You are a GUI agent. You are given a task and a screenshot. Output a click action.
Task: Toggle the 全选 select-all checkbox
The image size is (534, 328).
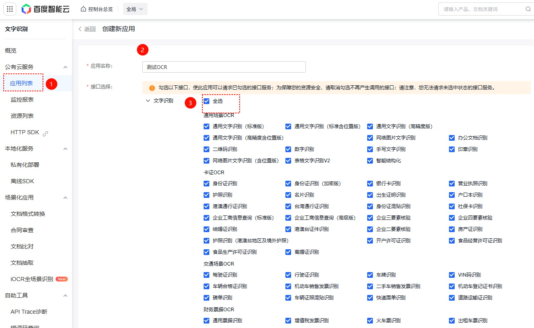click(x=206, y=101)
